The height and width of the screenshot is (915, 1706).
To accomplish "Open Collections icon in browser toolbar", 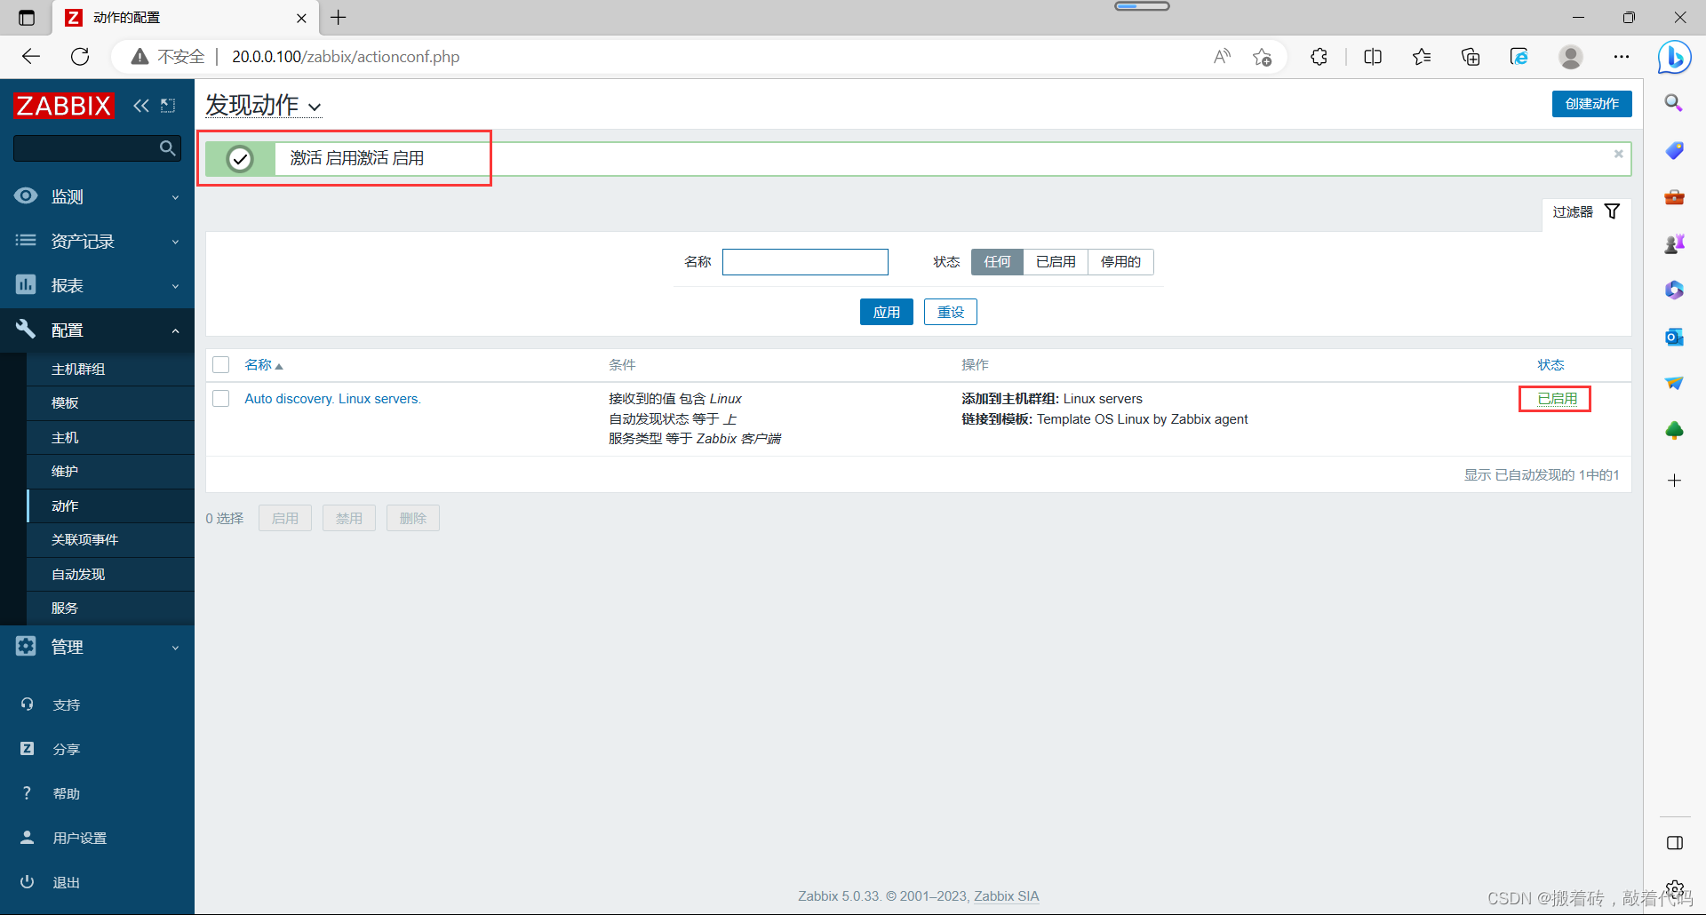I will click(1471, 57).
